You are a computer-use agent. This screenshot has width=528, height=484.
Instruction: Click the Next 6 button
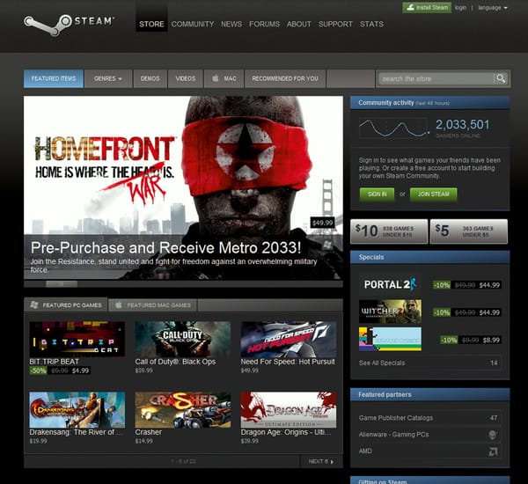coord(321,461)
